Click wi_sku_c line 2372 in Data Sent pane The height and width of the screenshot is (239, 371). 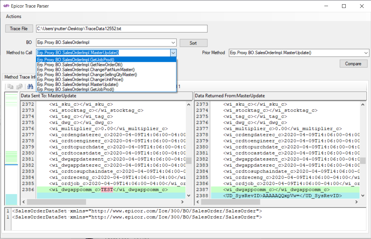tap(81, 104)
